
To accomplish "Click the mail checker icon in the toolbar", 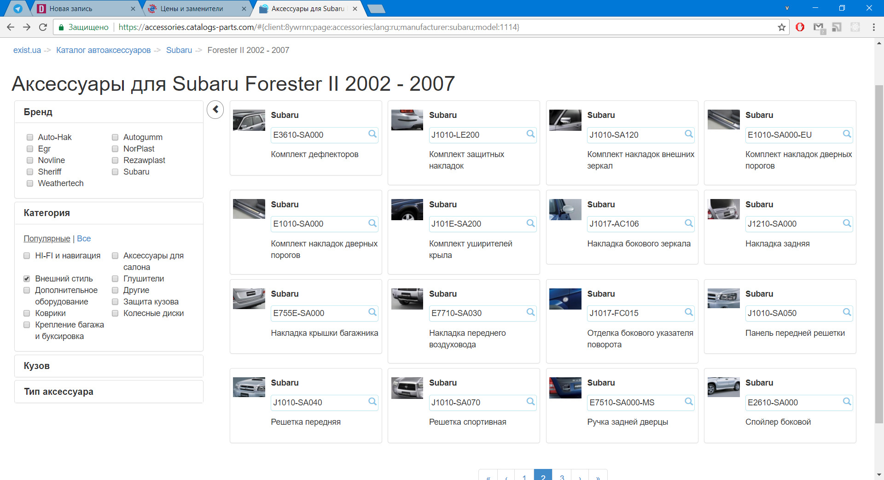I will pos(819,27).
